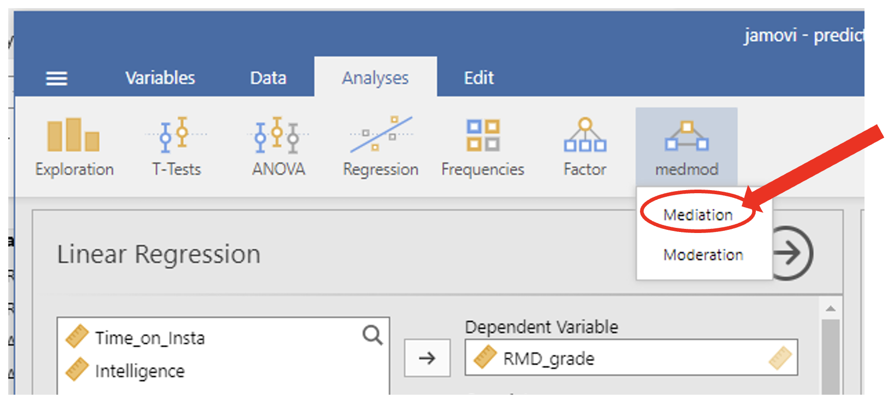Viewport: 894px width, 404px height.
Task: Open the Factor analyses menu
Action: click(585, 147)
